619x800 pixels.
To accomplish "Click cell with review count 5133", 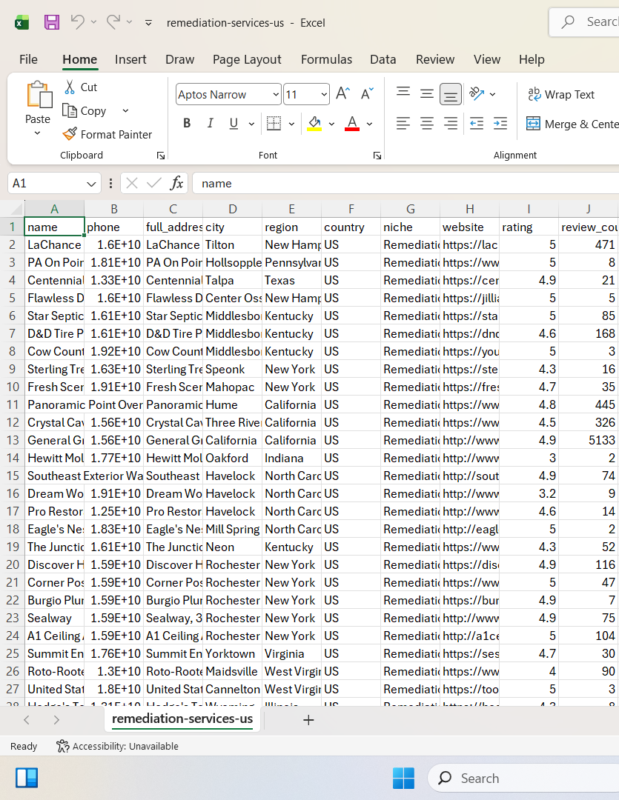I will click(x=589, y=440).
